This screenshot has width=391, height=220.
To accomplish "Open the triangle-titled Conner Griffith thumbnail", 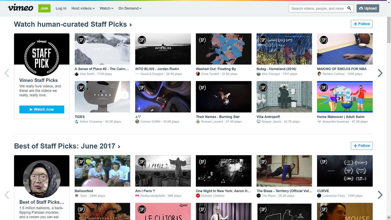I will click(163, 96).
